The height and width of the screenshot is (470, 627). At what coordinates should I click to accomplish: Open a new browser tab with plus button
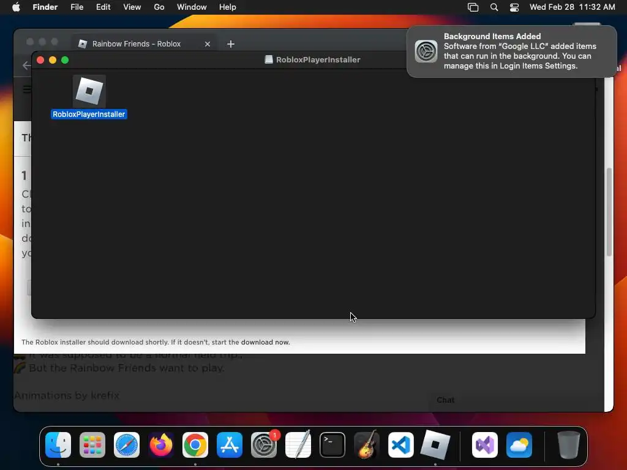coord(231,44)
